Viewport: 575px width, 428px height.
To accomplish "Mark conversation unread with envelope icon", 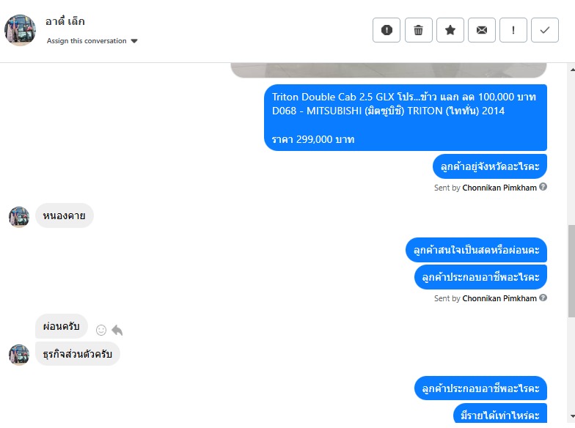I will click(482, 30).
